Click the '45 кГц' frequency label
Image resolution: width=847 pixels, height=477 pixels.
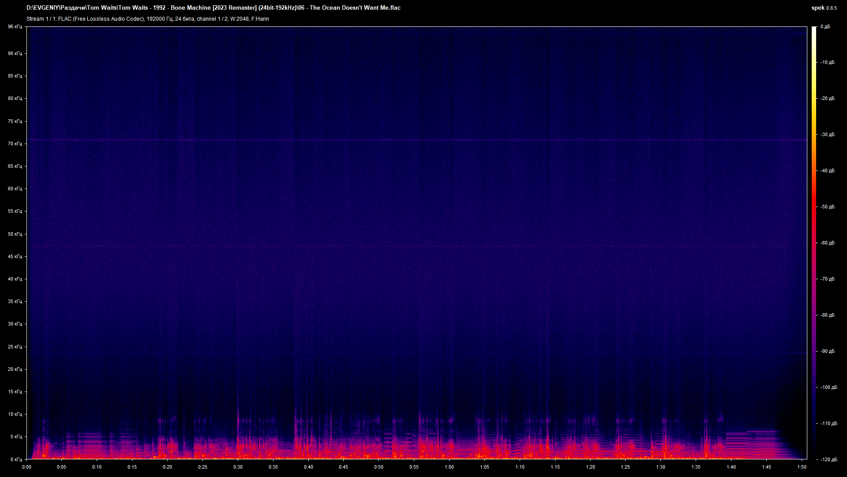coord(15,257)
